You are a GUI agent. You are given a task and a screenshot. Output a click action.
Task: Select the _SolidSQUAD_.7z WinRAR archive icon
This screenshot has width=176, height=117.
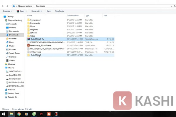[x=28, y=39]
